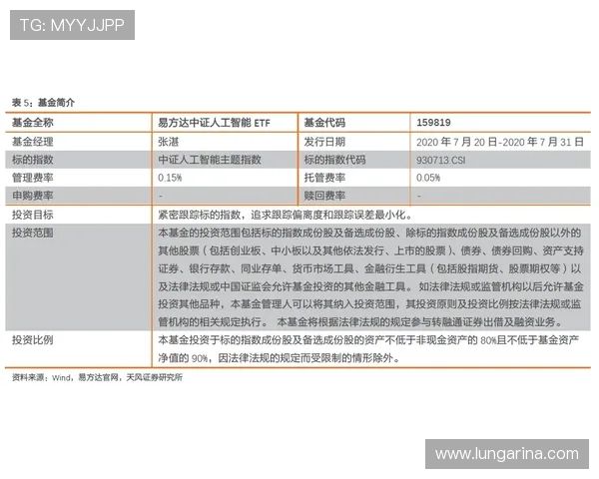This screenshot has height=479, width=599.
Task: Click the dash value beside '申购费率'
Action: pyautogui.click(x=161, y=196)
